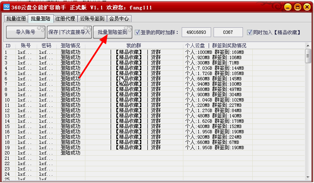The width and height of the screenshot is (314, 183).
Task: Select row with 个人:900MB 群签到:304MB
Action: [x=154, y=95]
